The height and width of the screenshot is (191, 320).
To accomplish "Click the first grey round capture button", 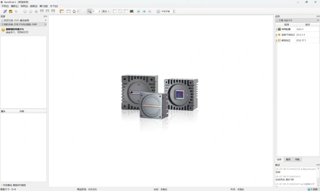I will (x=25, y=11).
